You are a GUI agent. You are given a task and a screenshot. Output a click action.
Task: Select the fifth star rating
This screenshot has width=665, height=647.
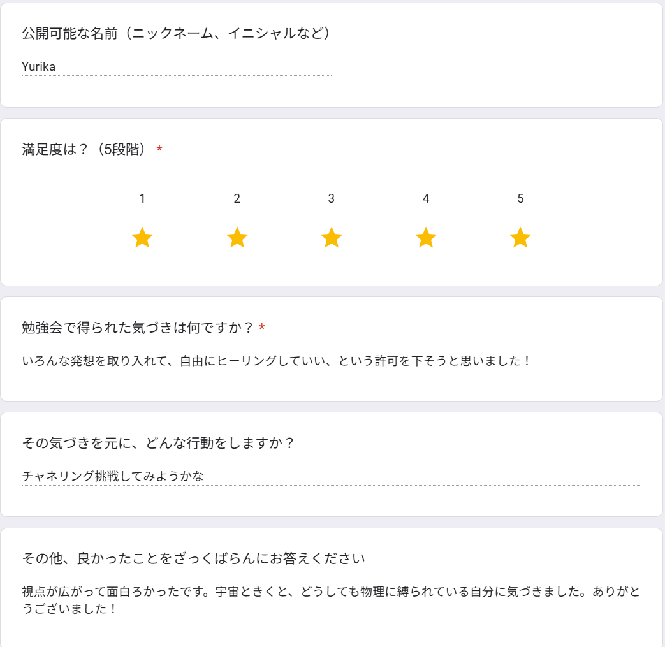pyautogui.click(x=520, y=237)
